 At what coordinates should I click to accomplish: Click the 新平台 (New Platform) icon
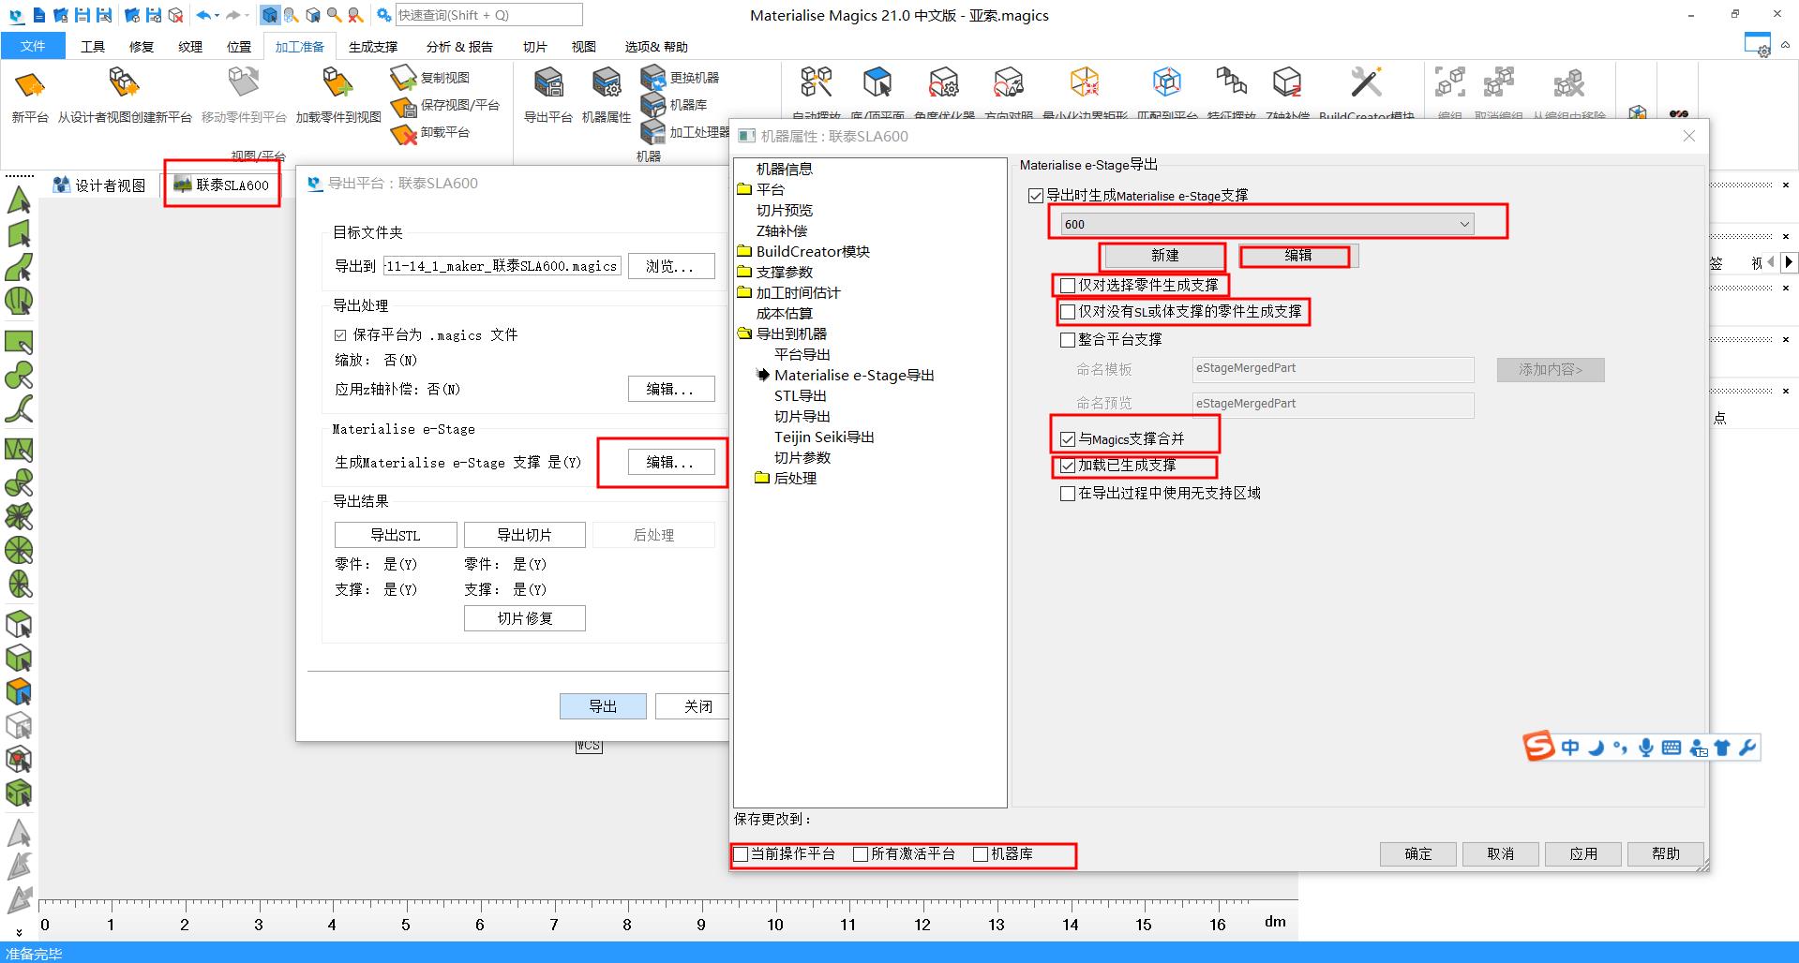29,86
